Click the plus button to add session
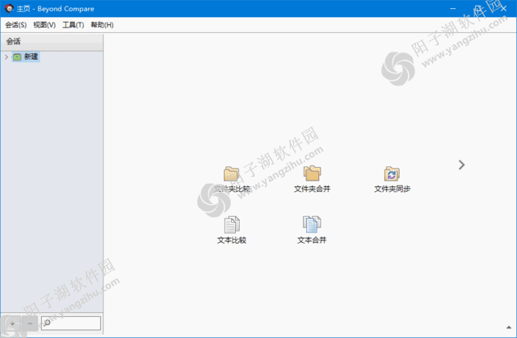The height and width of the screenshot is (338, 517). (13, 323)
